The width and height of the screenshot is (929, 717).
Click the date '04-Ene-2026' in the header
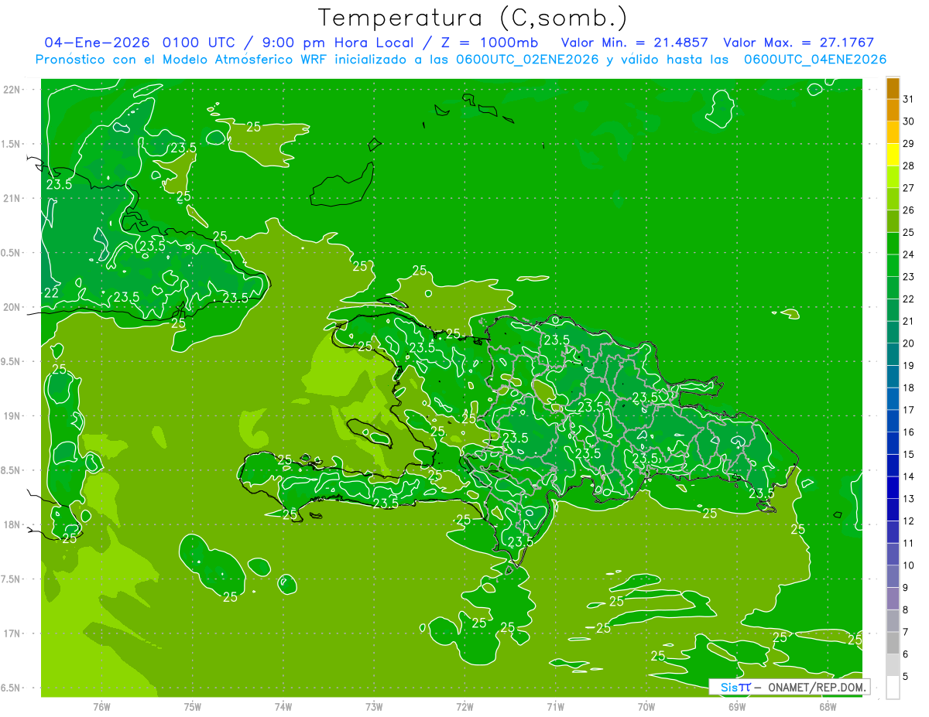98,43
